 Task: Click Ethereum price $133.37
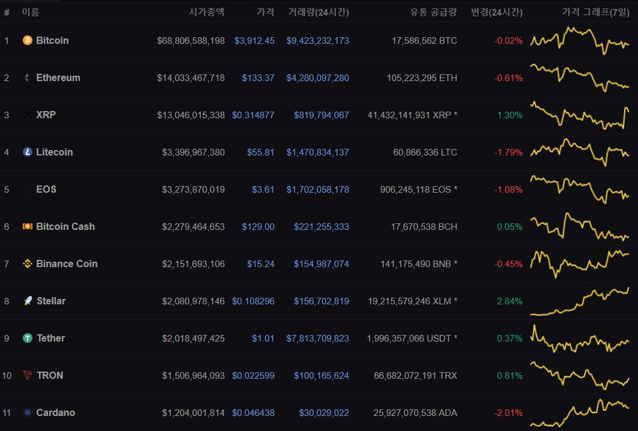[x=258, y=77]
